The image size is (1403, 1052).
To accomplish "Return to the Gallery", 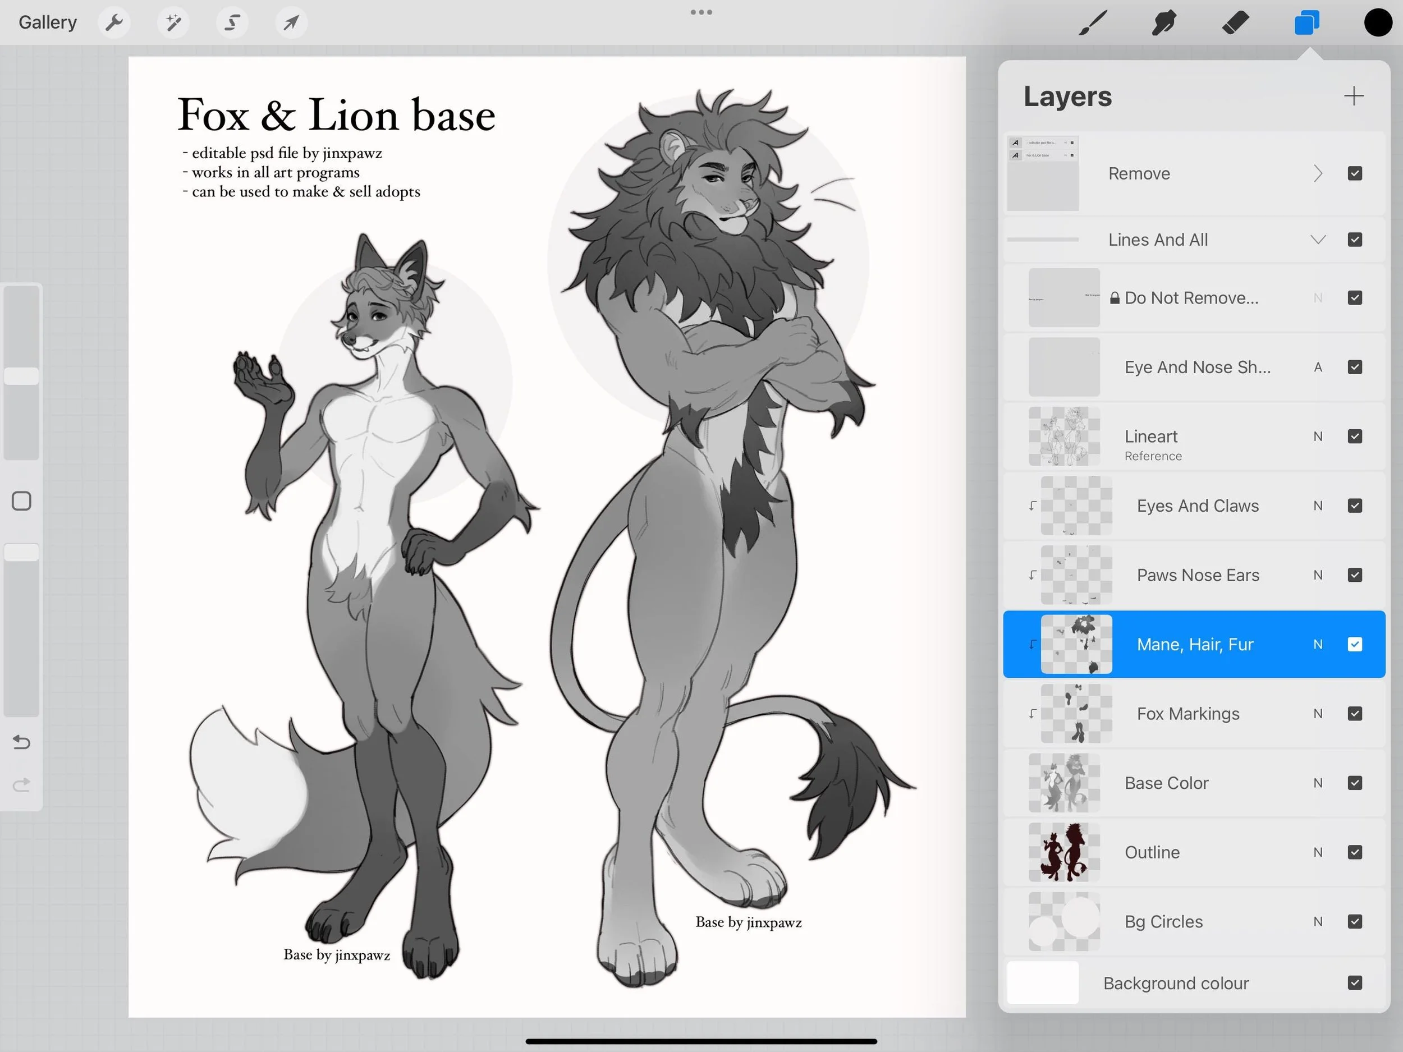I will coord(48,23).
